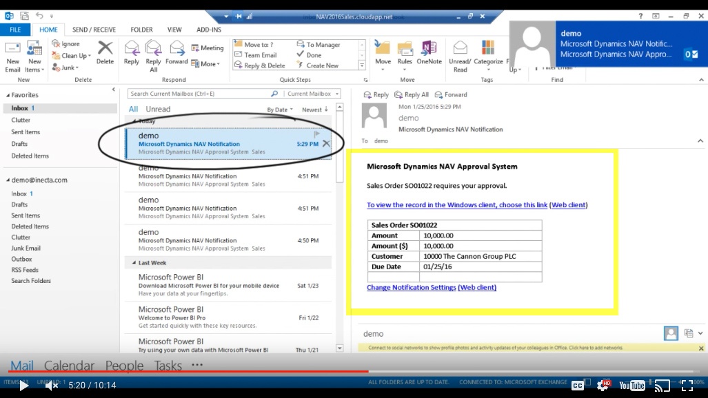This screenshot has height=398, width=708.
Task: Switch to the SEND / RECEIVE tab
Action: coord(95,30)
